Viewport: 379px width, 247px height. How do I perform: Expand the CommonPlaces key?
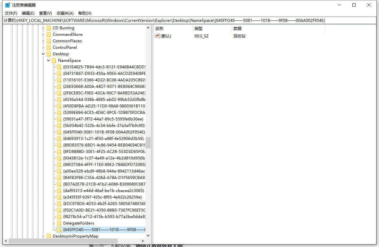tap(43, 41)
